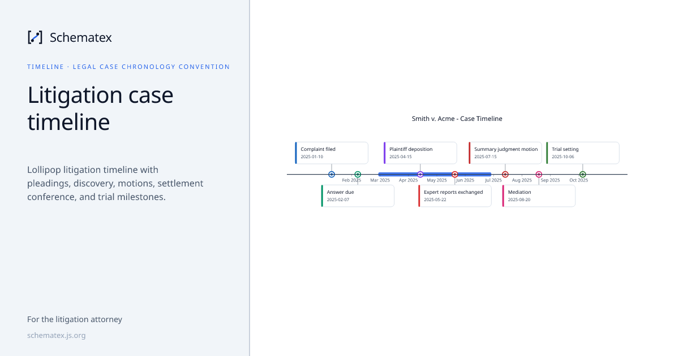This screenshot has width=679, height=356.
Task: Click the Smith v. Acme chart title
Action: click(x=457, y=119)
